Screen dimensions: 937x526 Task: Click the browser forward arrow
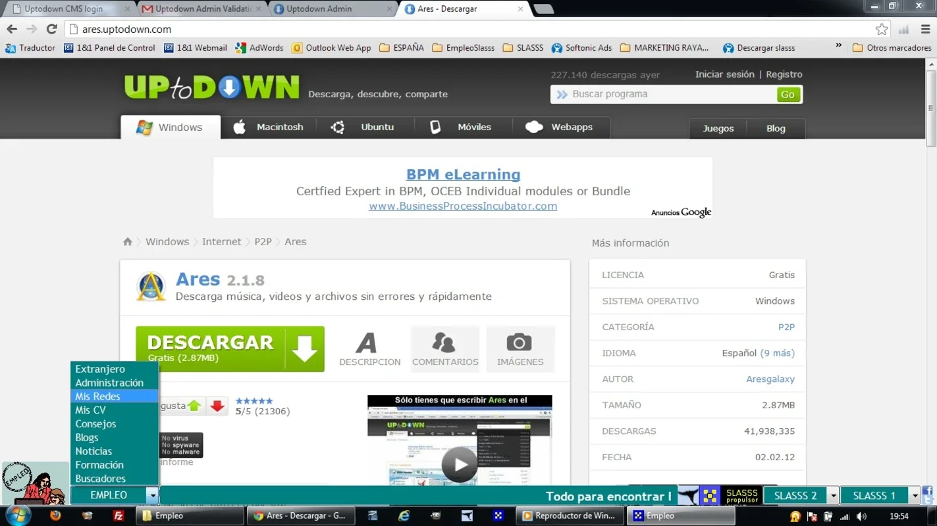pyautogui.click(x=32, y=29)
